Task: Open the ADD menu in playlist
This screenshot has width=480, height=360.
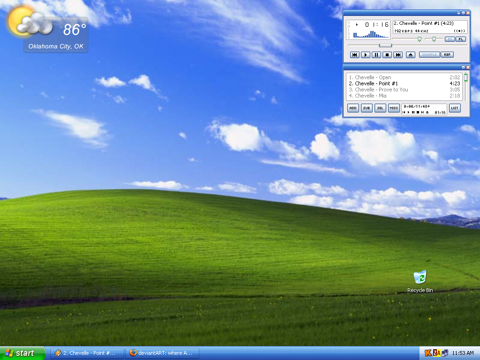Action: click(353, 108)
